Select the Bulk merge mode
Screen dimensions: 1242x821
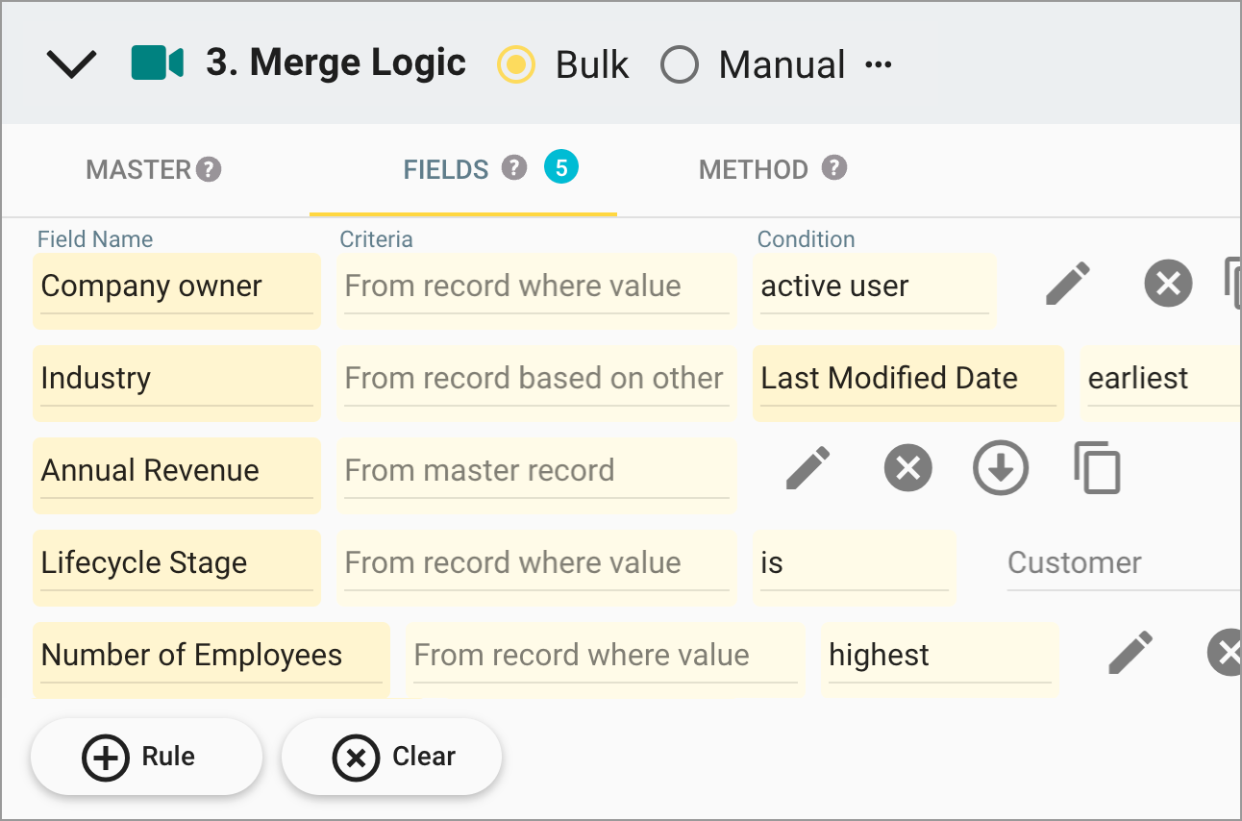[516, 64]
